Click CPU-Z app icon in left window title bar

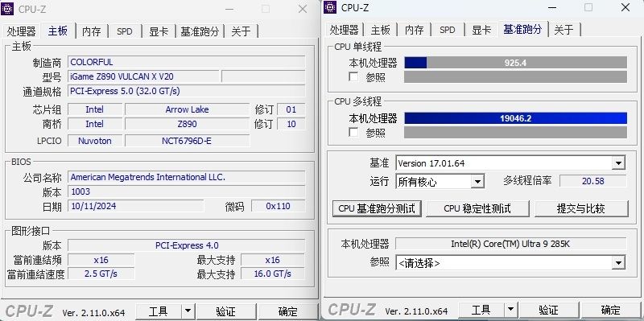pyautogui.click(x=7, y=9)
